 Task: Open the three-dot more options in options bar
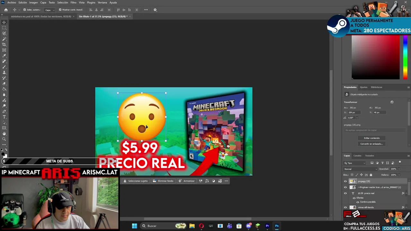146,10
